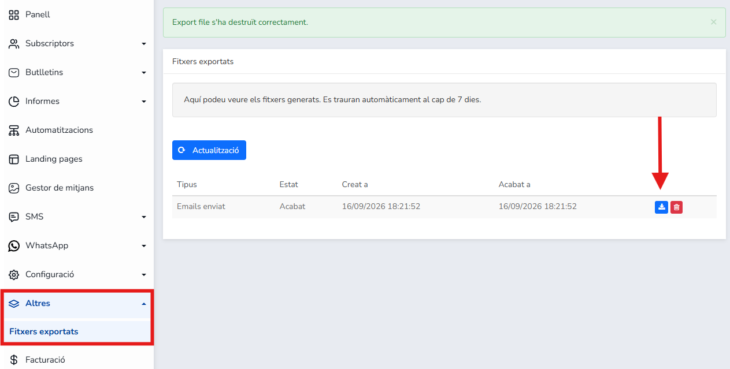The height and width of the screenshot is (369, 730).
Task: Dismiss the green success alert
Action: pyautogui.click(x=713, y=22)
